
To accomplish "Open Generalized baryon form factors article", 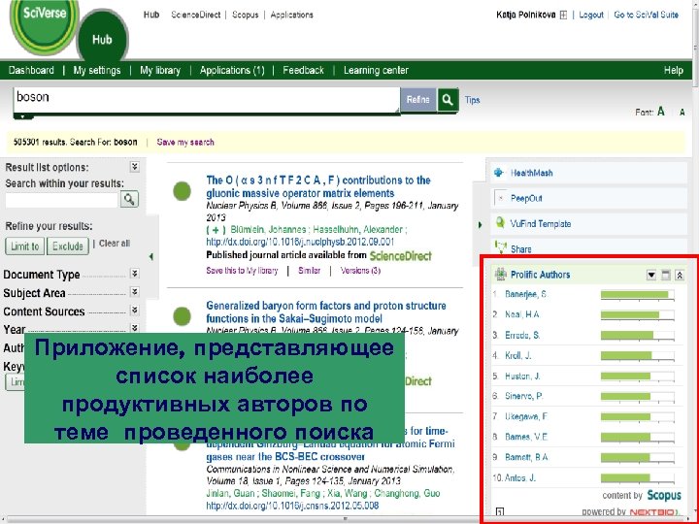I will [x=326, y=311].
